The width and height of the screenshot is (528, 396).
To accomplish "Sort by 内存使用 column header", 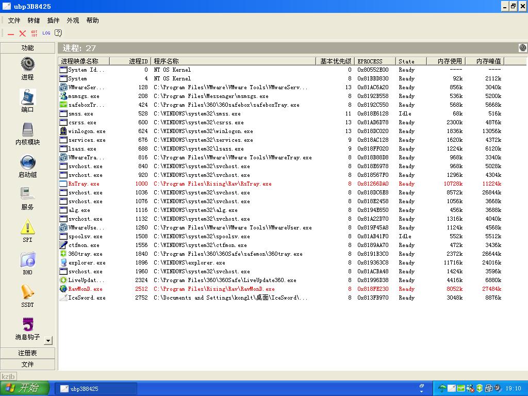I will pos(446,61).
